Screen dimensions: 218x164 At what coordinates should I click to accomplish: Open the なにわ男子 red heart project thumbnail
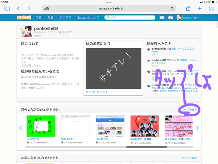(x=144, y=126)
